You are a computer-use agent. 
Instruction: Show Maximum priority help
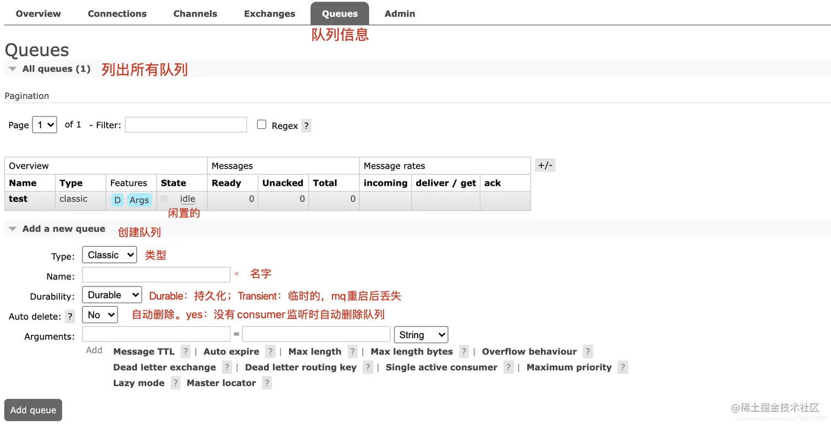point(622,367)
